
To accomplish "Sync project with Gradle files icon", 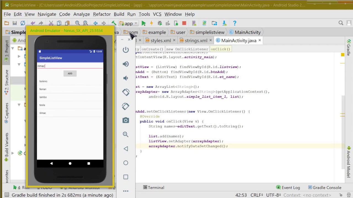I will click(204, 23).
